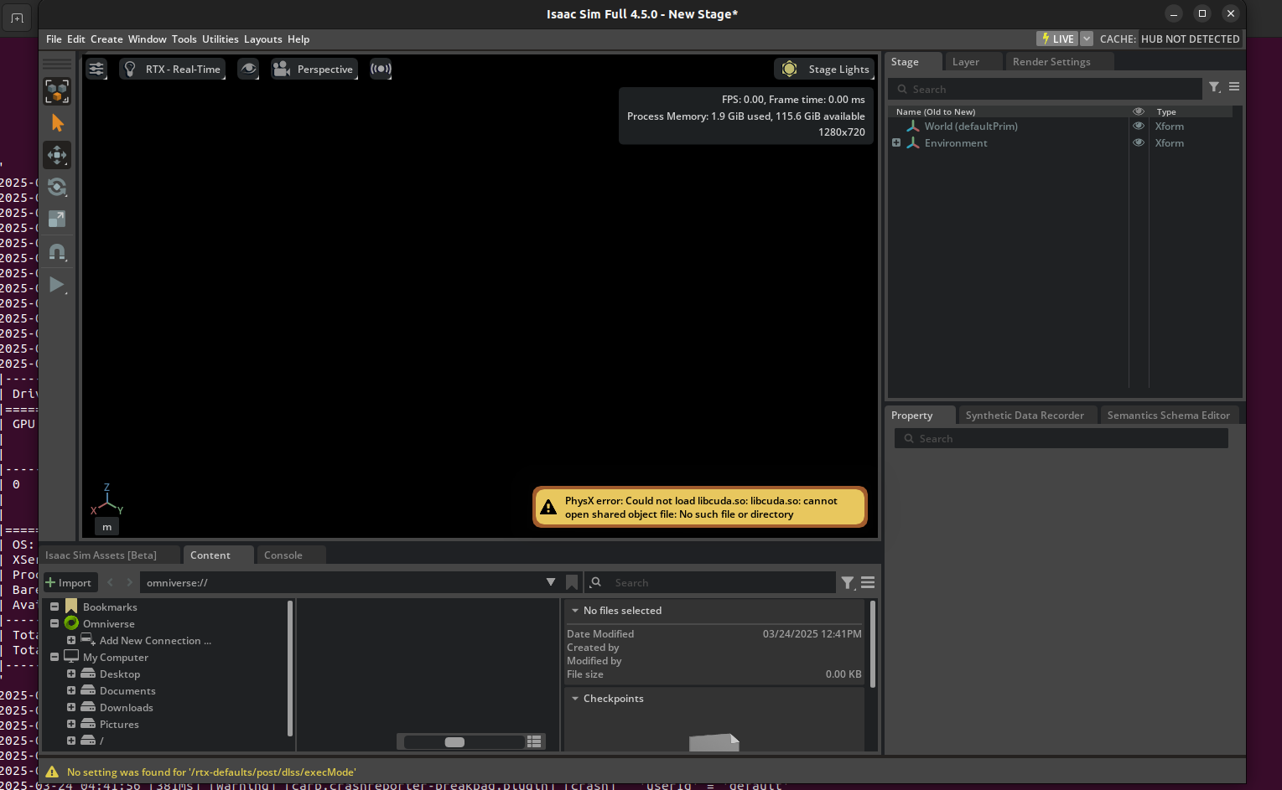Toggle visibility of World prim
The height and width of the screenshot is (790, 1282).
pyautogui.click(x=1139, y=127)
